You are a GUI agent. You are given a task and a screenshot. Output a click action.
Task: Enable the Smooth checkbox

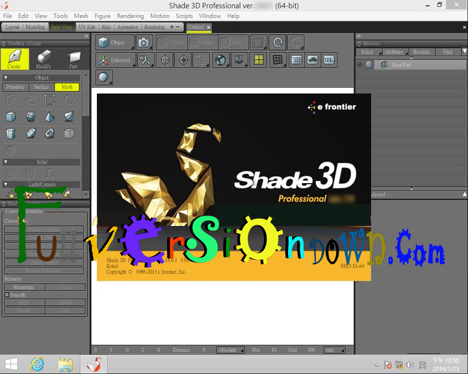(7, 295)
